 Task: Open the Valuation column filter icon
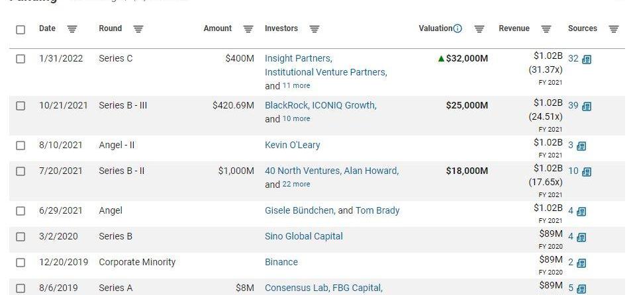(479, 29)
